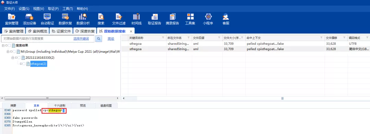This screenshot has height=134, width=370.
Task: Select the result row encoded 简体中文(GB
Action: click(245, 49)
